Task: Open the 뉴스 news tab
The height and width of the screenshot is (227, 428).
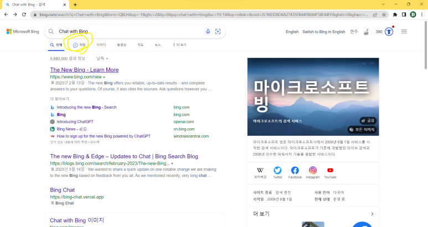Action: (x=158, y=45)
